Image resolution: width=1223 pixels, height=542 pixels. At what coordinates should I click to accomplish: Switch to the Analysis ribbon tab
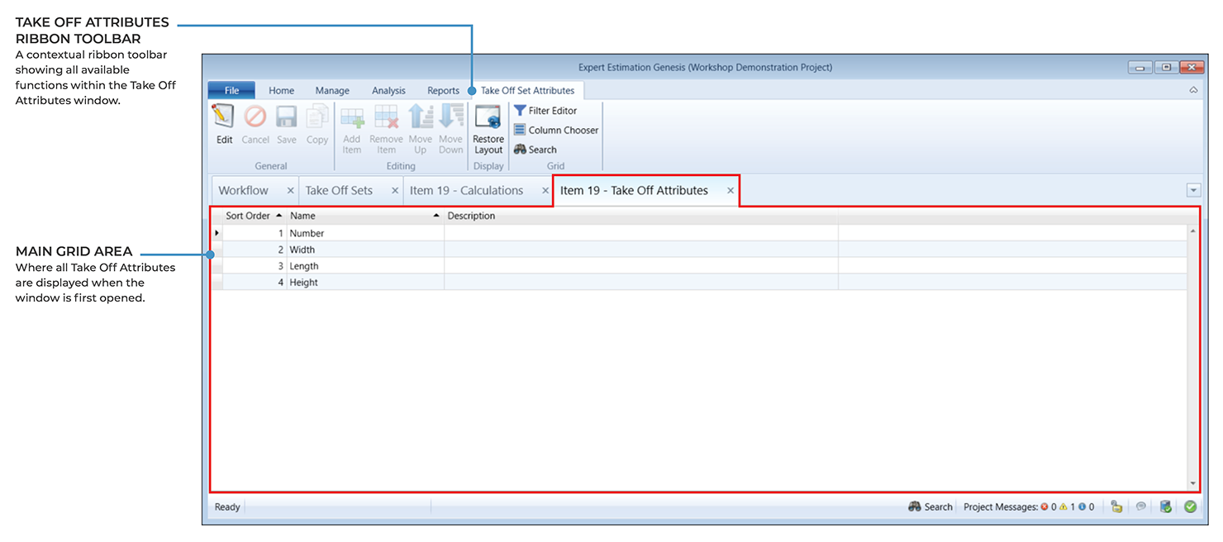[388, 91]
